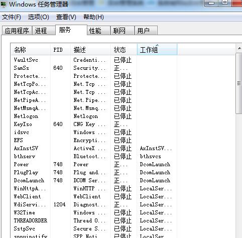Sort by the 名称 column header
Viewport: 242px width, 238px height.
click(31, 50)
